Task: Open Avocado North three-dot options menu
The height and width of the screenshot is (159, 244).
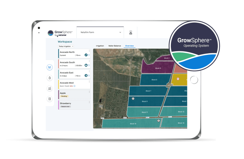Action: coord(89,51)
